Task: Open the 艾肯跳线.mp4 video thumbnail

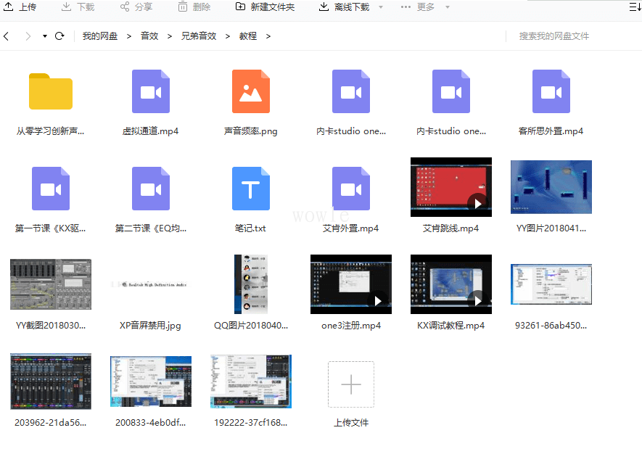Action: [450, 187]
